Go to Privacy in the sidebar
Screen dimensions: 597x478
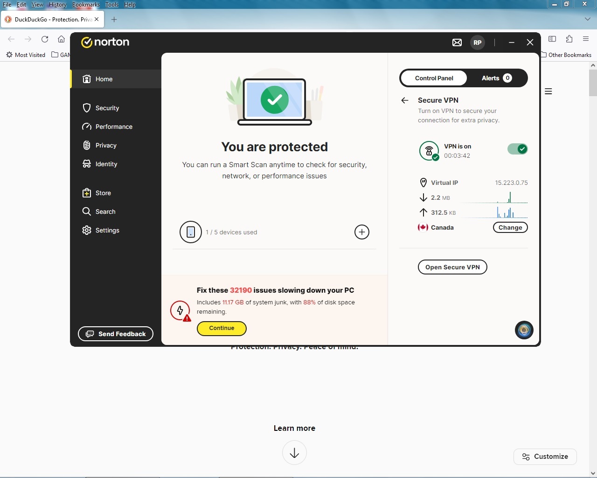click(x=105, y=145)
